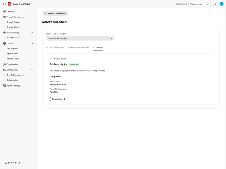Click the Manage connections heading
226x169 pixels.
pos(55,22)
